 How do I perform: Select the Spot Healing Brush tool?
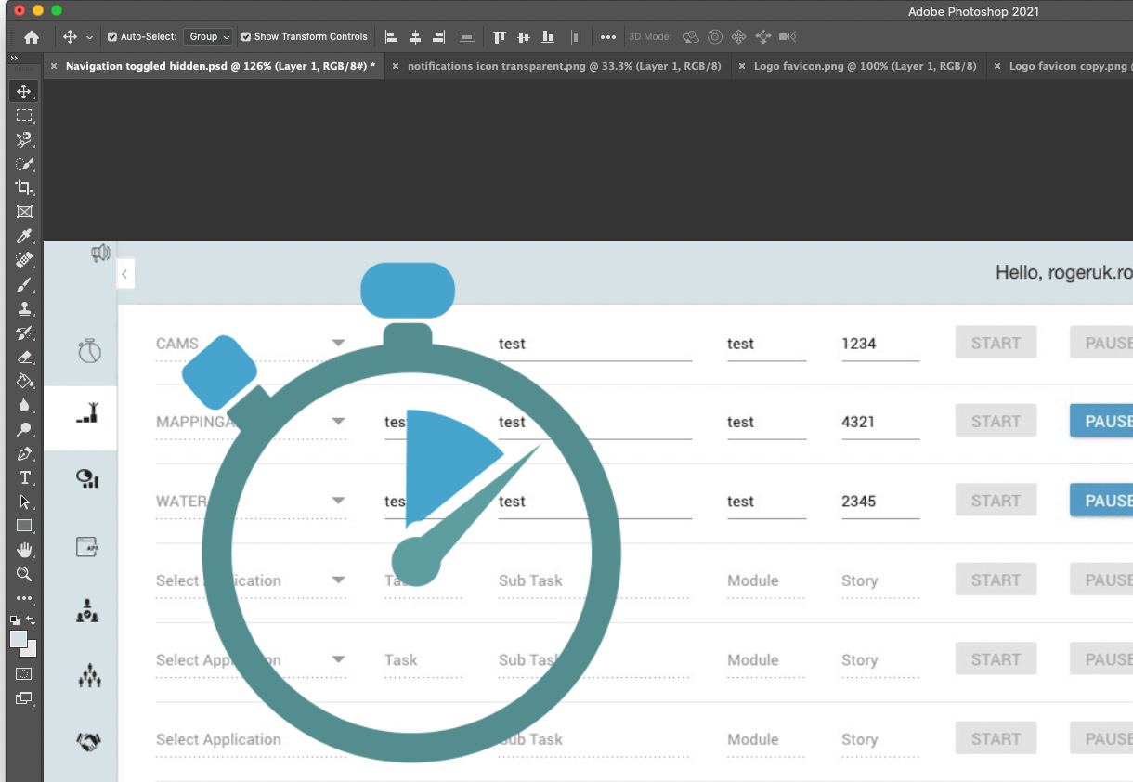coord(24,260)
